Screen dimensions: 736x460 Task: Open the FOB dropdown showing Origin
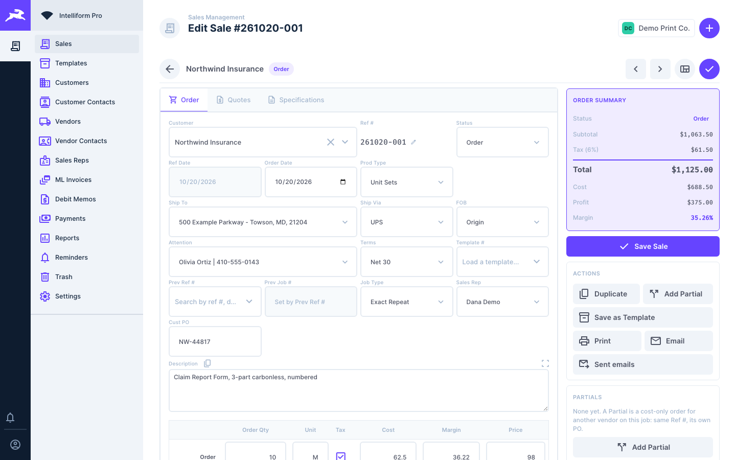502,222
